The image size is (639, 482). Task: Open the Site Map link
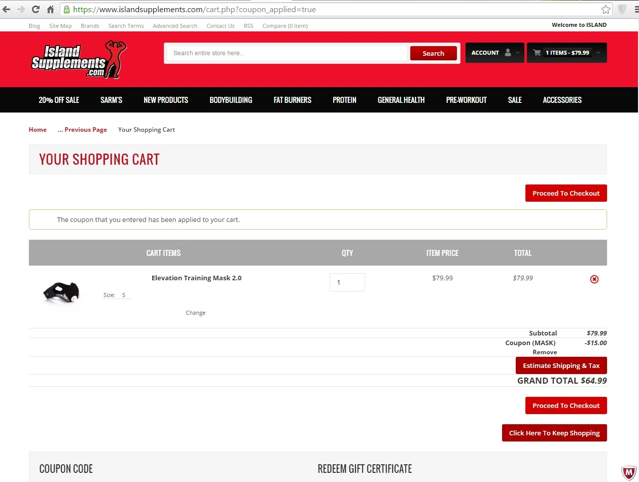[60, 26]
